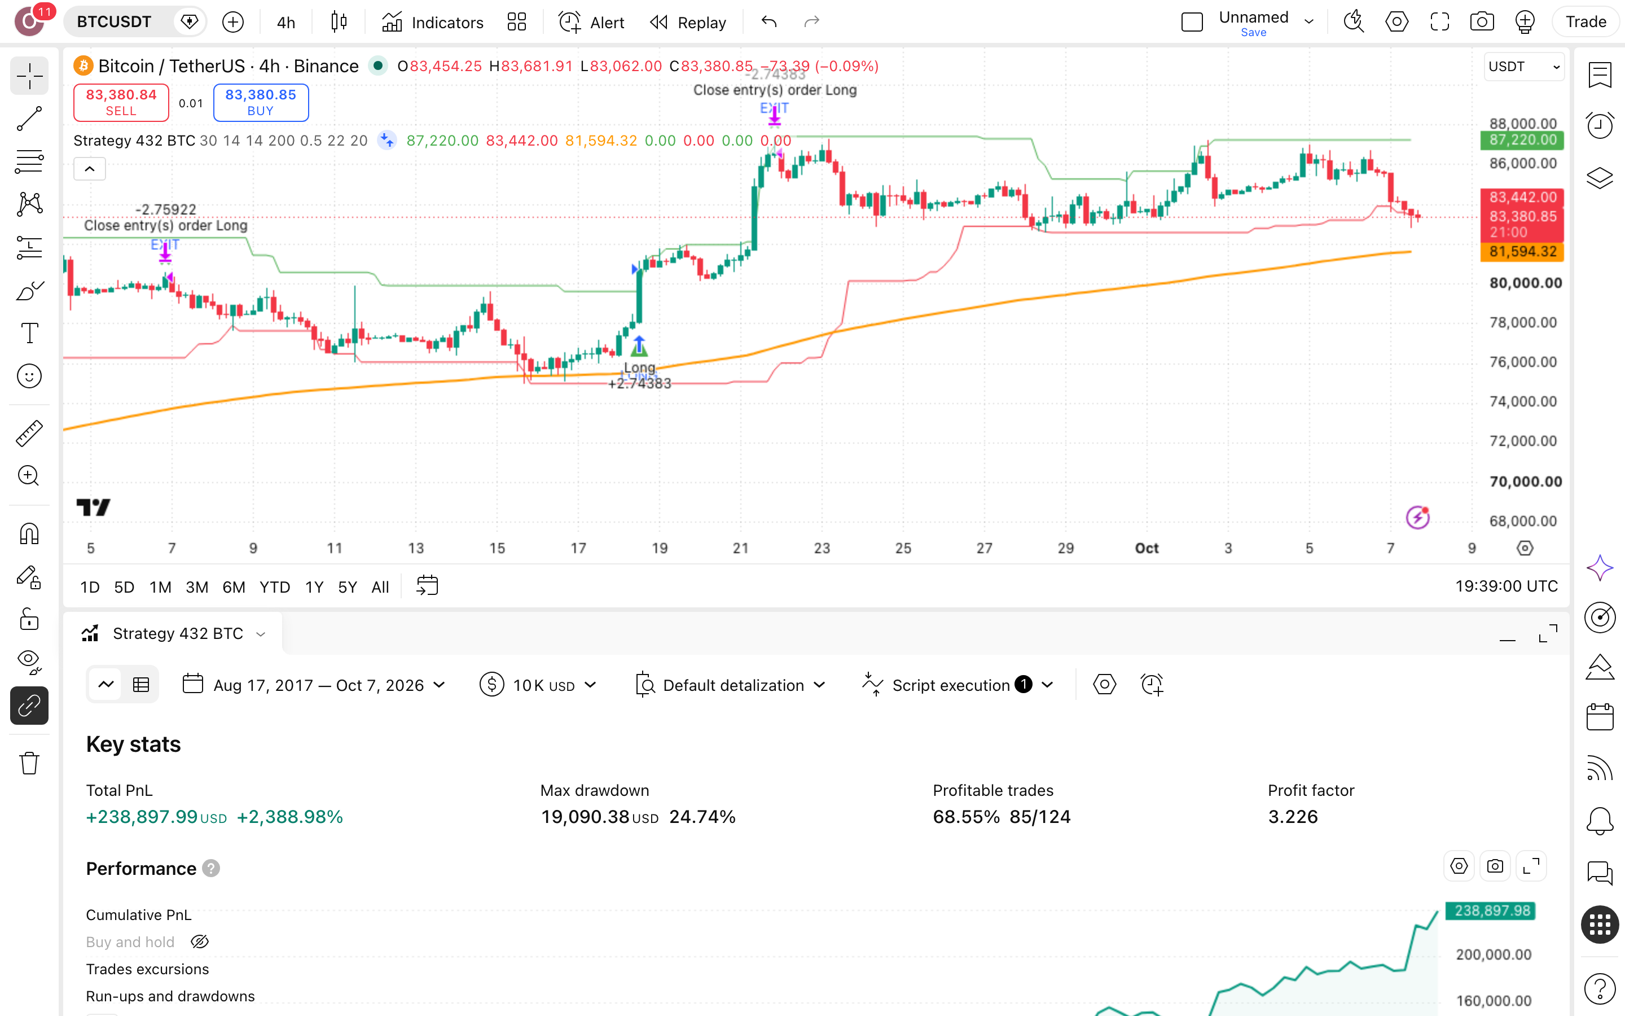This screenshot has width=1625, height=1016.
Task: Create an Alert
Action: (x=591, y=22)
